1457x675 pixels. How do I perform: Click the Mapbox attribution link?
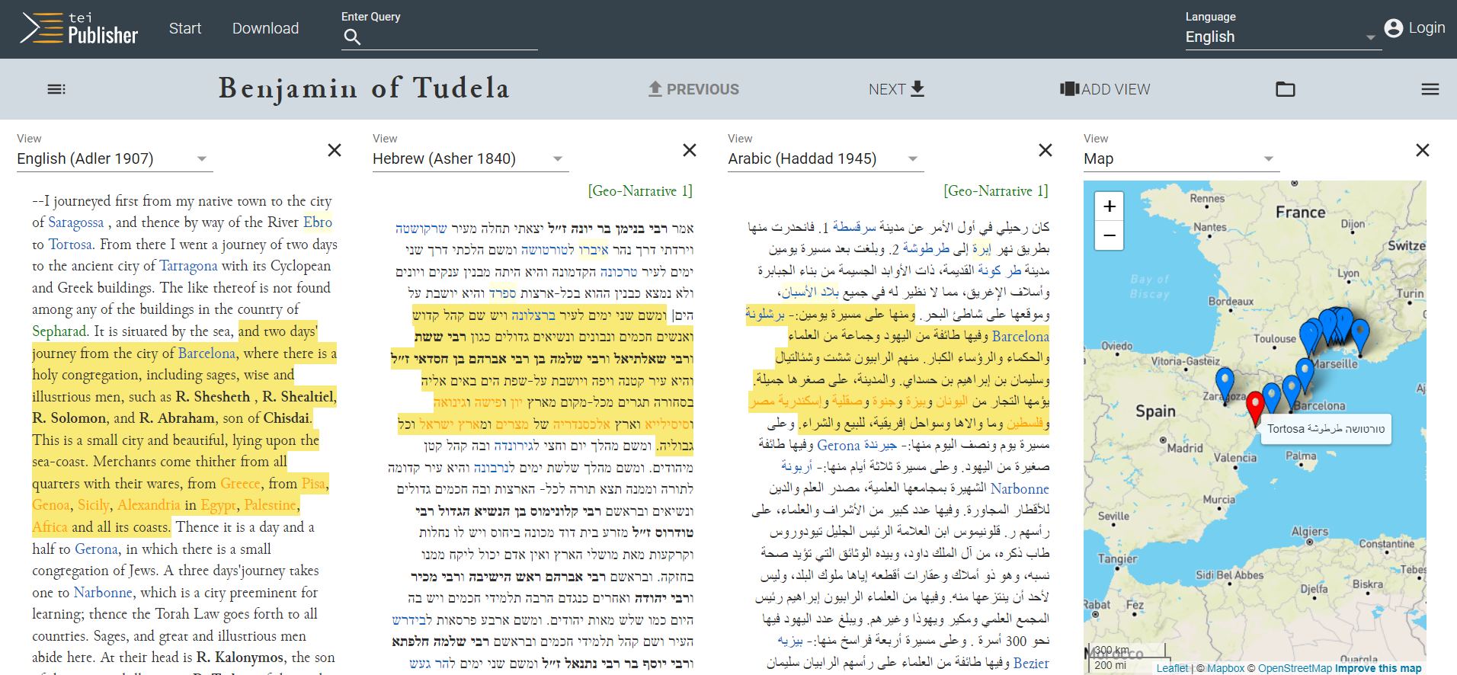pyautogui.click(x=1225, y=668)
